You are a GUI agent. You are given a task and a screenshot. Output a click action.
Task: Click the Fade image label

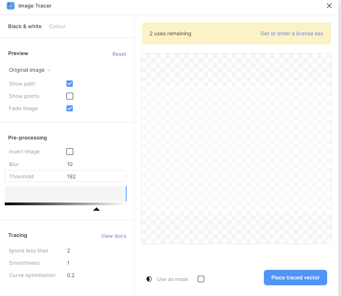tap(23, 109)
